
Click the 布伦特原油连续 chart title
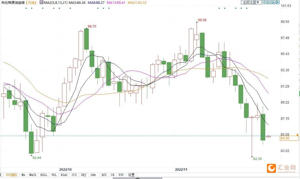click(x=13, y=2)
